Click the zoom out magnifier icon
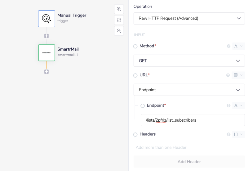The height and width of the screenshot is (171, 248). coord(119,31)
